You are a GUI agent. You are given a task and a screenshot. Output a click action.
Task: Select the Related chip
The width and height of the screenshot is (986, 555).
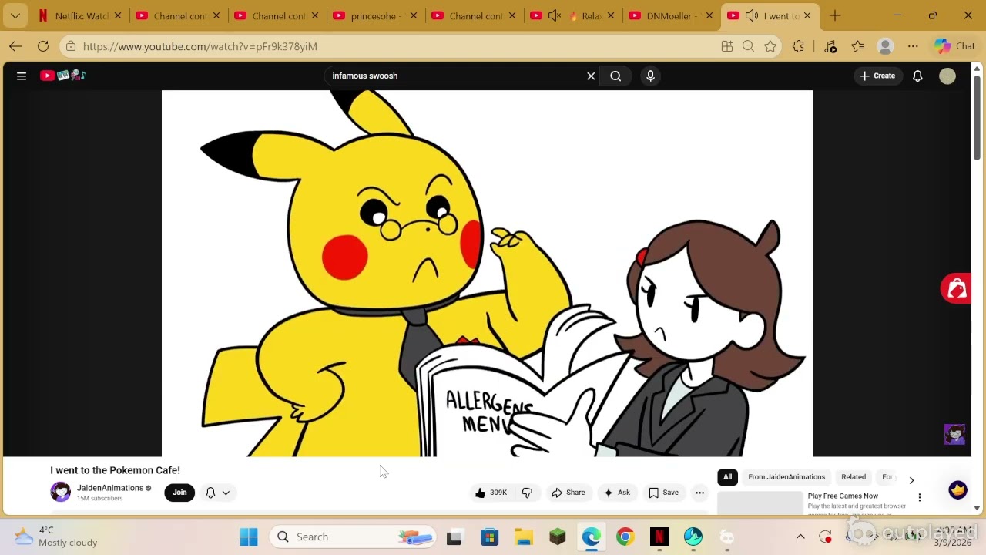tap(854, 477)
